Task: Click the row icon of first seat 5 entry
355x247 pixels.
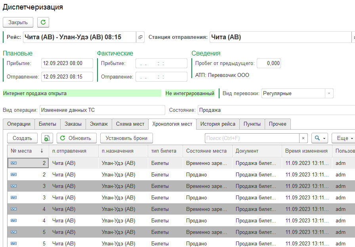Action: pyautogui.click(x=14, y=232)
